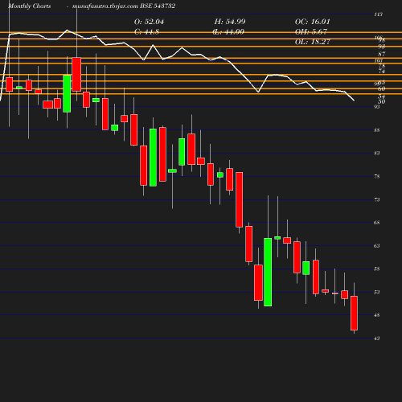This screenshot has height=402, width=402.
Task: Click the "munafasutra.tbrjar.com BSE 543732" source label
Action: click(x=124, y=6)
